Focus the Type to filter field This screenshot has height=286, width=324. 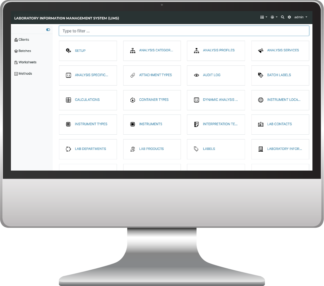pyautogui.click(x=184, y=31)
